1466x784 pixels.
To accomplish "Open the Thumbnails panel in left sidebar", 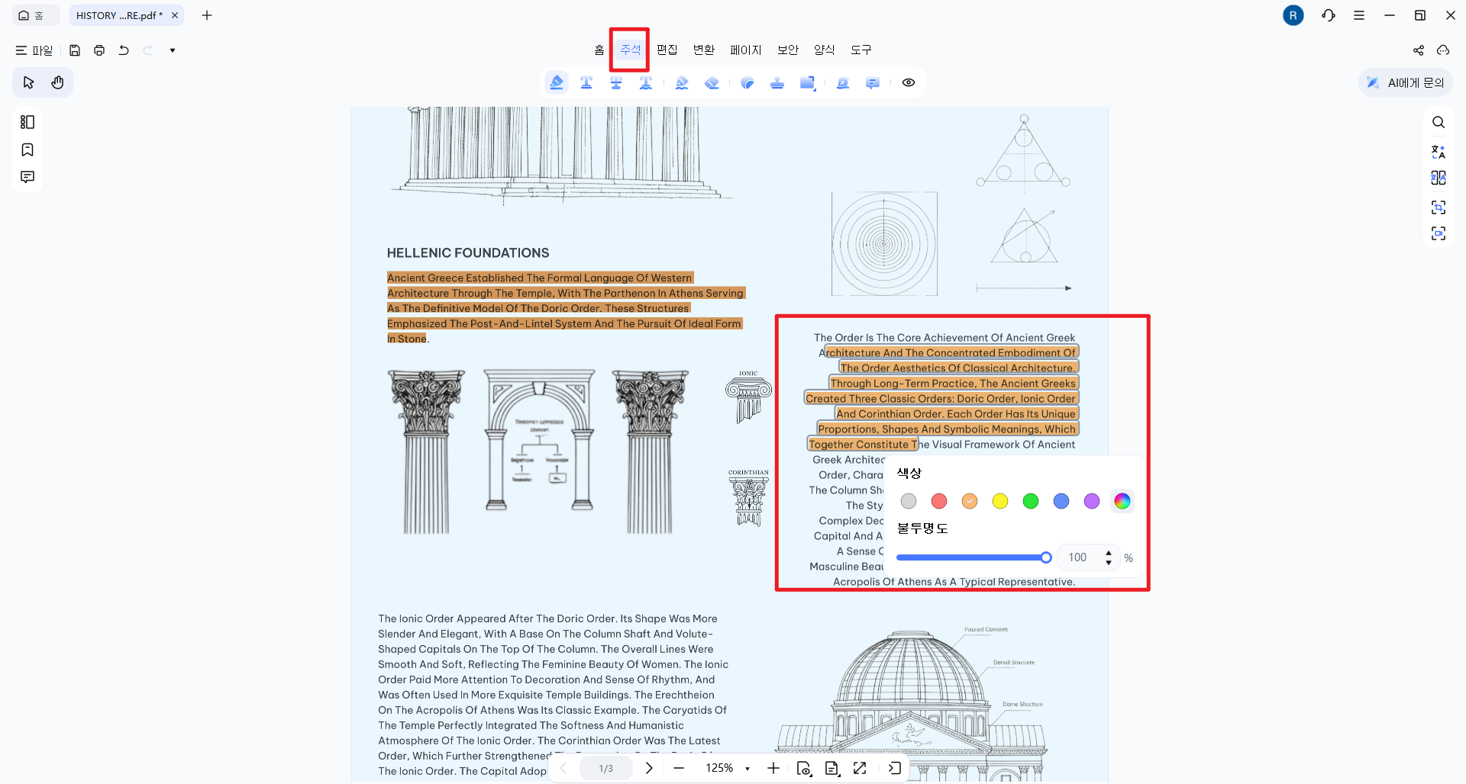I will (x=27, y=122).
